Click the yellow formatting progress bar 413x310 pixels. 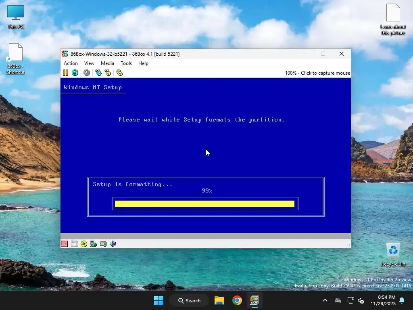pyautogui.click(x=204, y=204)
